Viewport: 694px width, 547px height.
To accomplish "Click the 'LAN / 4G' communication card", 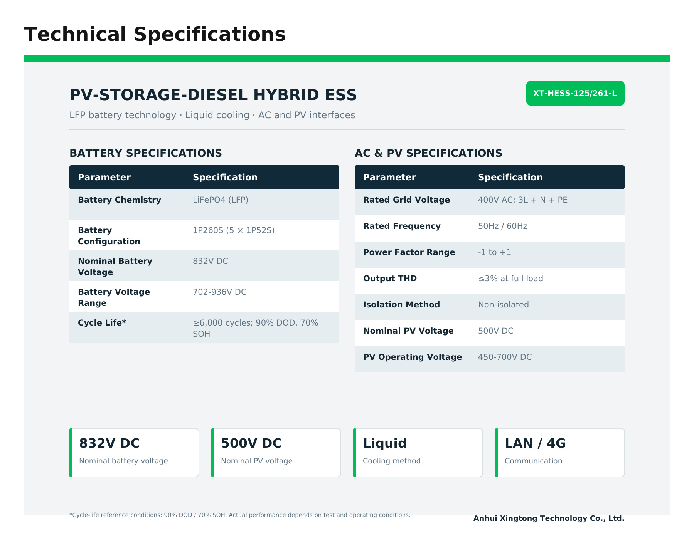I will [x=560, y=453].
